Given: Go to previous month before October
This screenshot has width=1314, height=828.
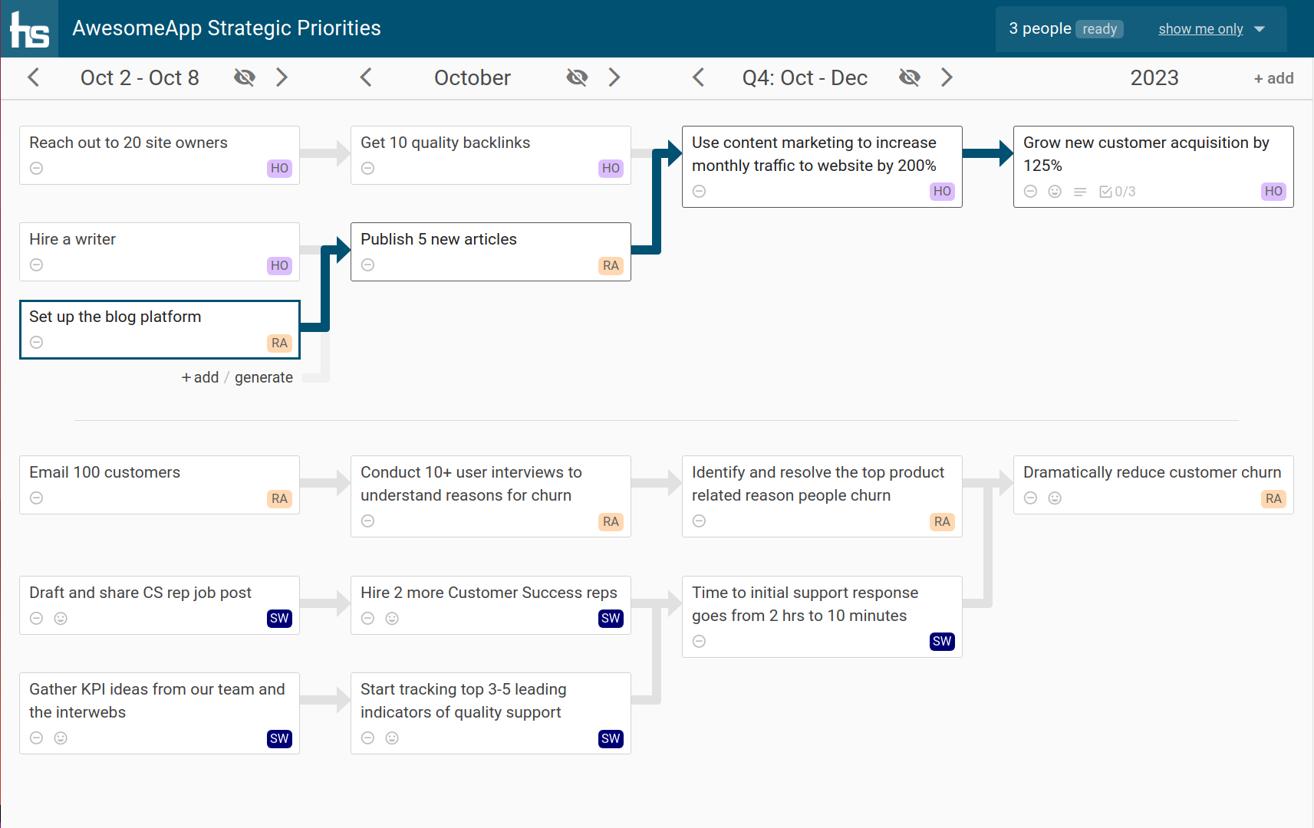Looking at the screenshot, I should pyautogui.click(x=366, y=77).
